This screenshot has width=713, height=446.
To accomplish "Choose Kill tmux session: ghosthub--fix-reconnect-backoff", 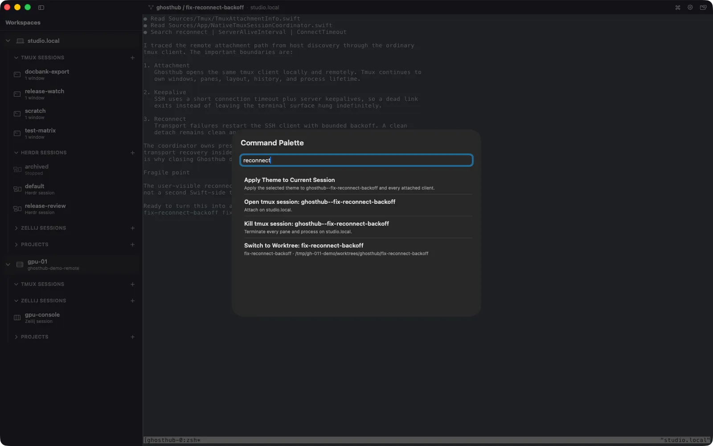I will (x=356, y=227).
